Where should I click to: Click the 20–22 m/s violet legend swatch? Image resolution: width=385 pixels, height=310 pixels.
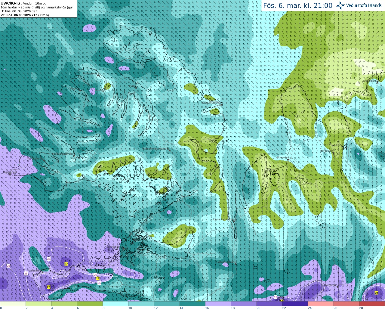pos(269,304)
